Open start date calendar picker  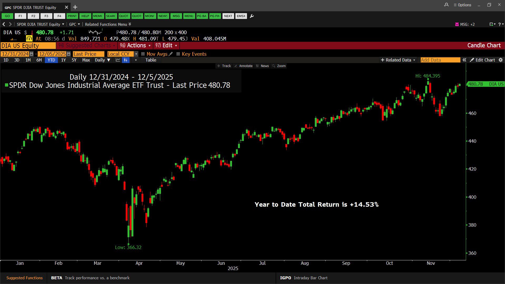click(x=32, y=54)
